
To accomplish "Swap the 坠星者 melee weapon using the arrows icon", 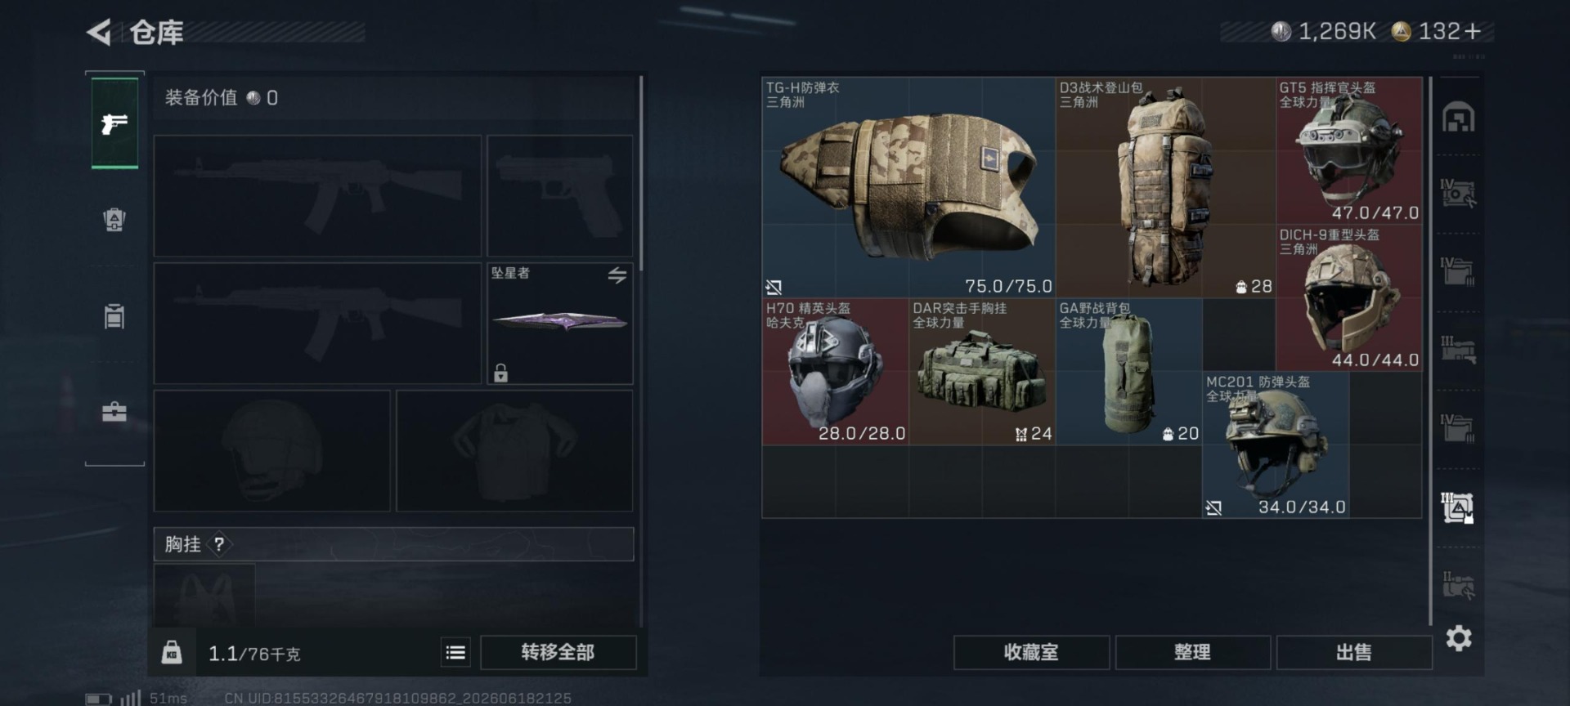I will (x=617, y=275).
